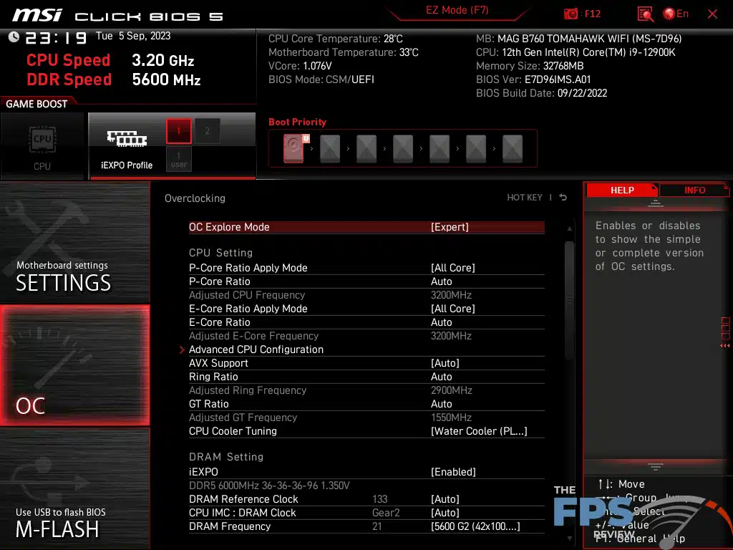
Task: Click Adjusted Ring Frequency 2900MHz value
Action: coord(451,390)
